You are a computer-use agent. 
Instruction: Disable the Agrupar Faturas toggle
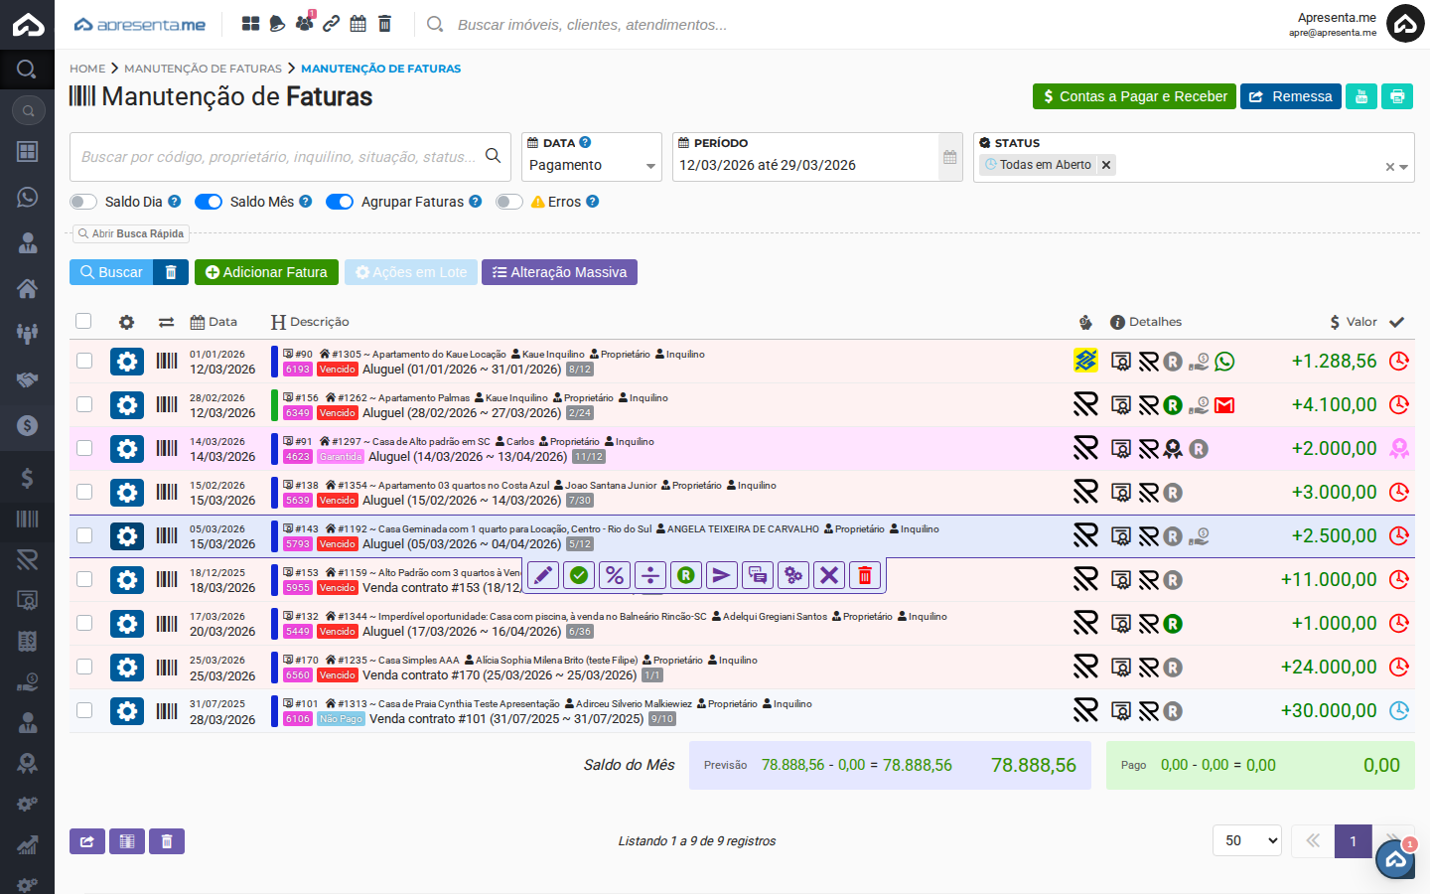[340, 202]
